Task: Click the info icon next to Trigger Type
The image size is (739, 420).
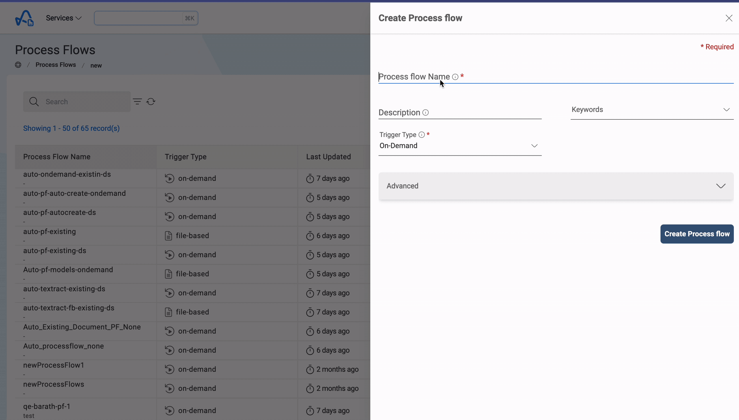Action: click(422, 135)
